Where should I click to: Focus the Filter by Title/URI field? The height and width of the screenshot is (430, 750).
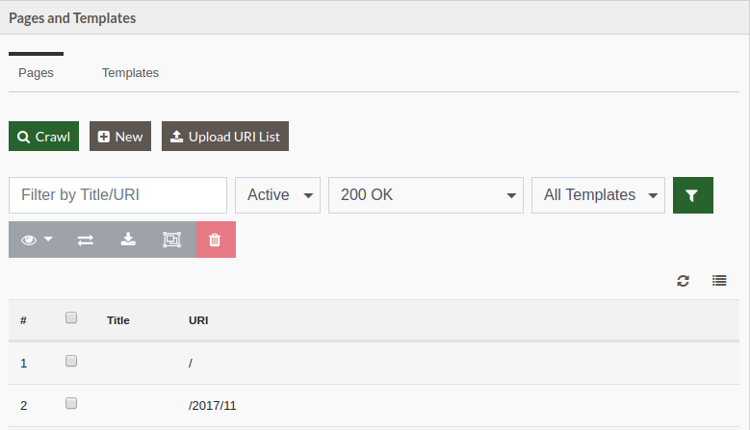[117, 195]
